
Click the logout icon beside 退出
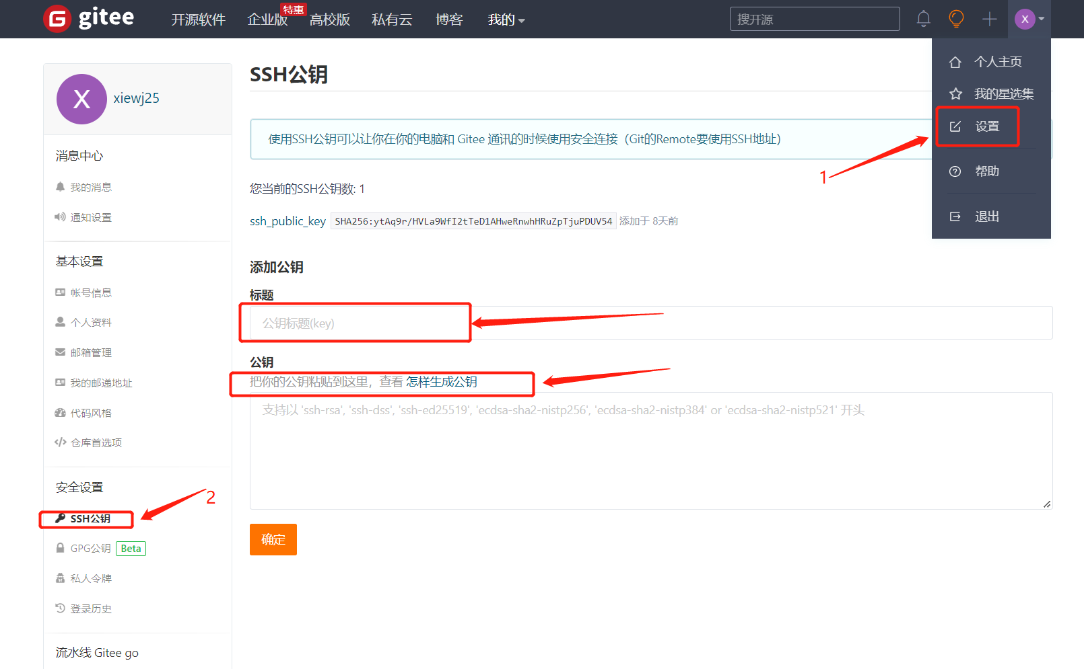[x=955, y=217]
